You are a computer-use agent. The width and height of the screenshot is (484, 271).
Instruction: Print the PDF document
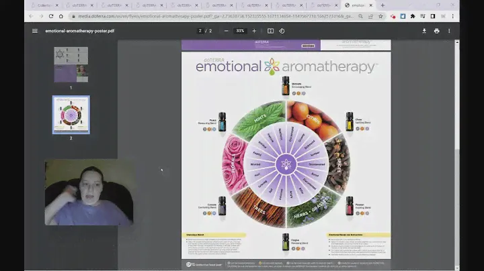click(x=436, y=31)
